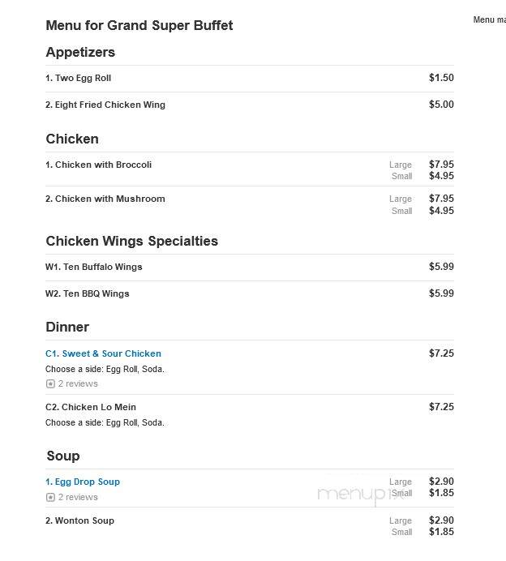Click the star review icon under Sweet & Sour Chicken

(x=50, y=384)
